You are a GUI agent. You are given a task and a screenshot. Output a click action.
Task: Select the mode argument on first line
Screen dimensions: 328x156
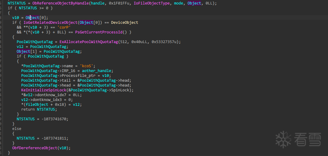pyautogui.click(x=178, y=3)
